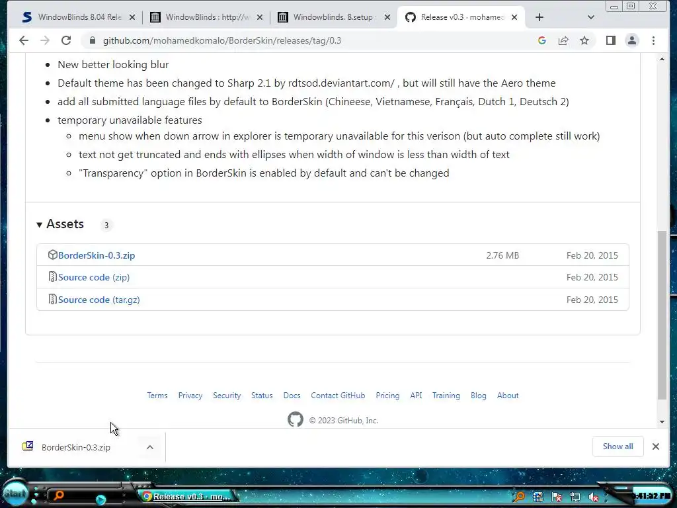677x508 pixels.
Task: Open the Pricing footer link
Action: [387, 396]
